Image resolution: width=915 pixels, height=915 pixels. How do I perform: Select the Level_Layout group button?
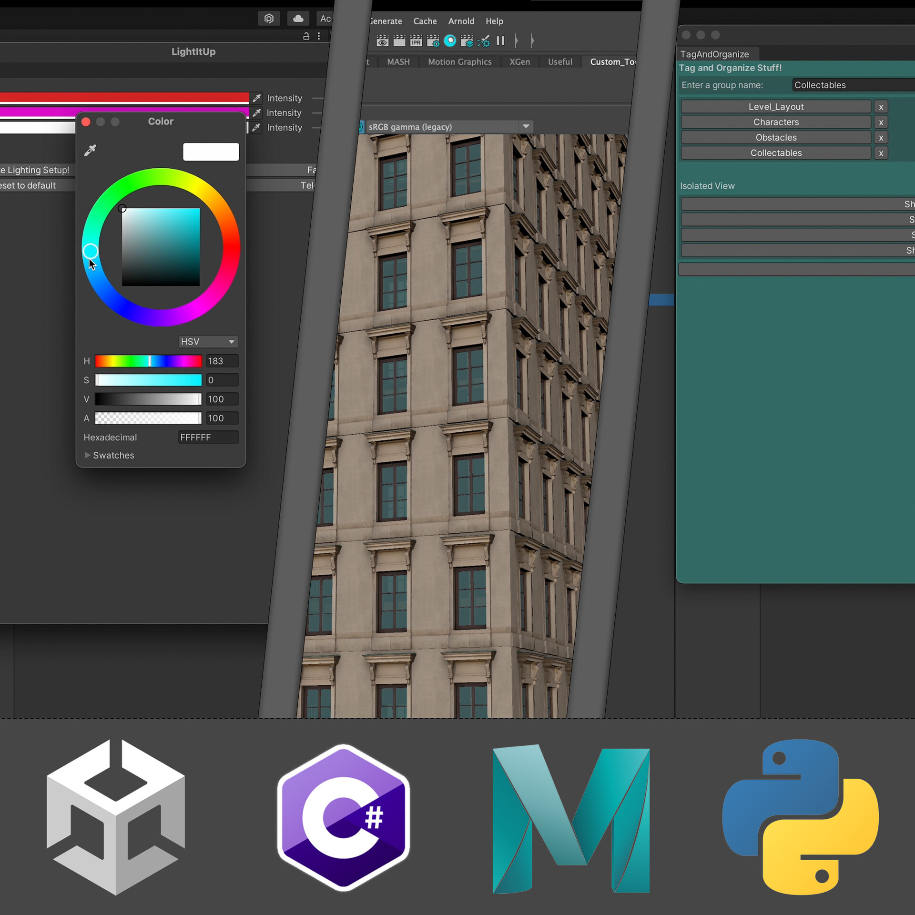pyautogui.click(x=776, y=106)
